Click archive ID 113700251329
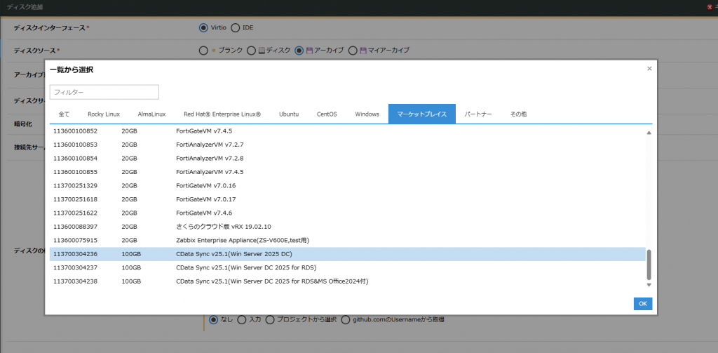 coord(76,186)
